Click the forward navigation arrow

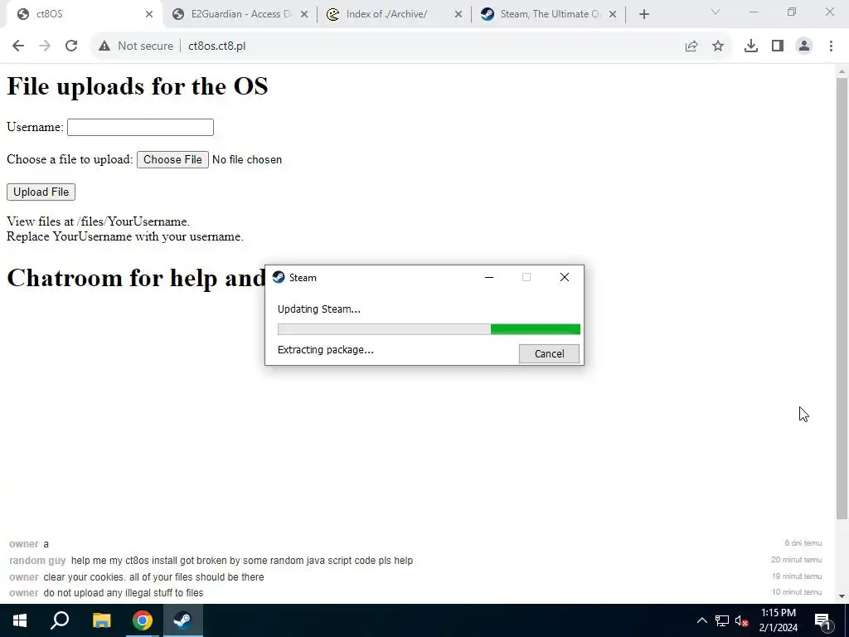(45, 46)
